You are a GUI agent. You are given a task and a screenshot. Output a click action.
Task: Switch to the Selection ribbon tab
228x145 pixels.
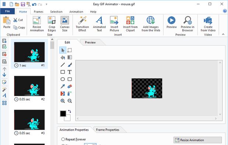tap(56, 12)
